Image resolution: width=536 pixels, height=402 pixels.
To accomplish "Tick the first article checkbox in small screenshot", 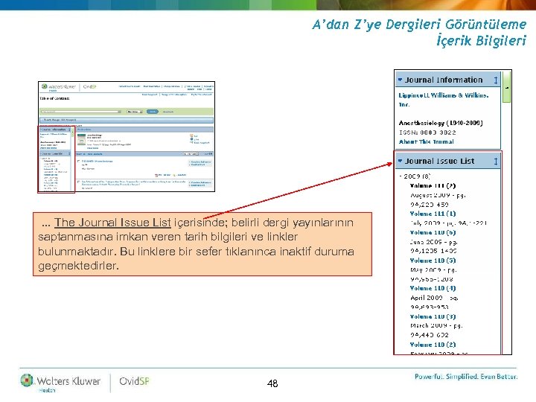I will click(x=79, y=161).
